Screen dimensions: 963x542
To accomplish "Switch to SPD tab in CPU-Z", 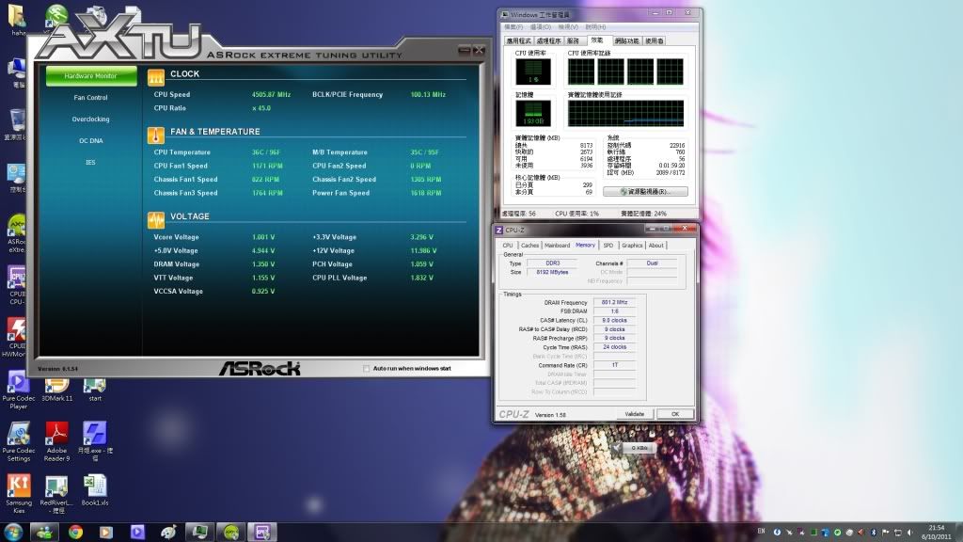I will point(608,246).
